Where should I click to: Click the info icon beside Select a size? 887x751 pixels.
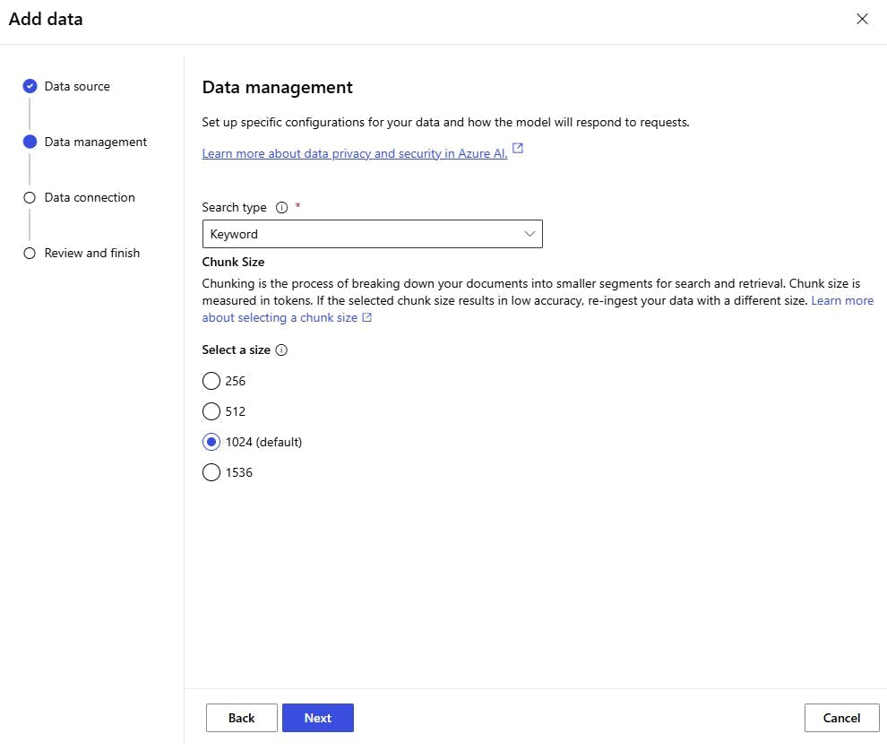[x=281, y=350]
